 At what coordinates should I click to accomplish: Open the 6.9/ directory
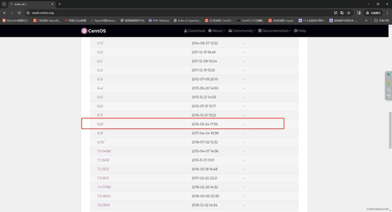[100, 133]
